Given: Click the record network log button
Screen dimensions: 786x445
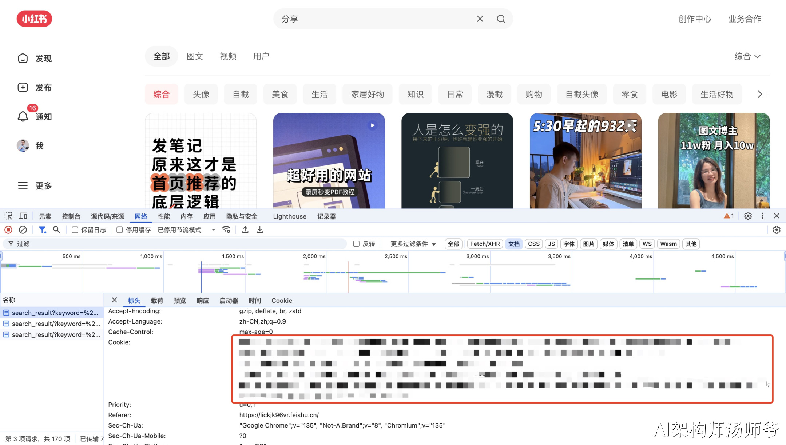Looking at the screenshot, I should point(8,230).
